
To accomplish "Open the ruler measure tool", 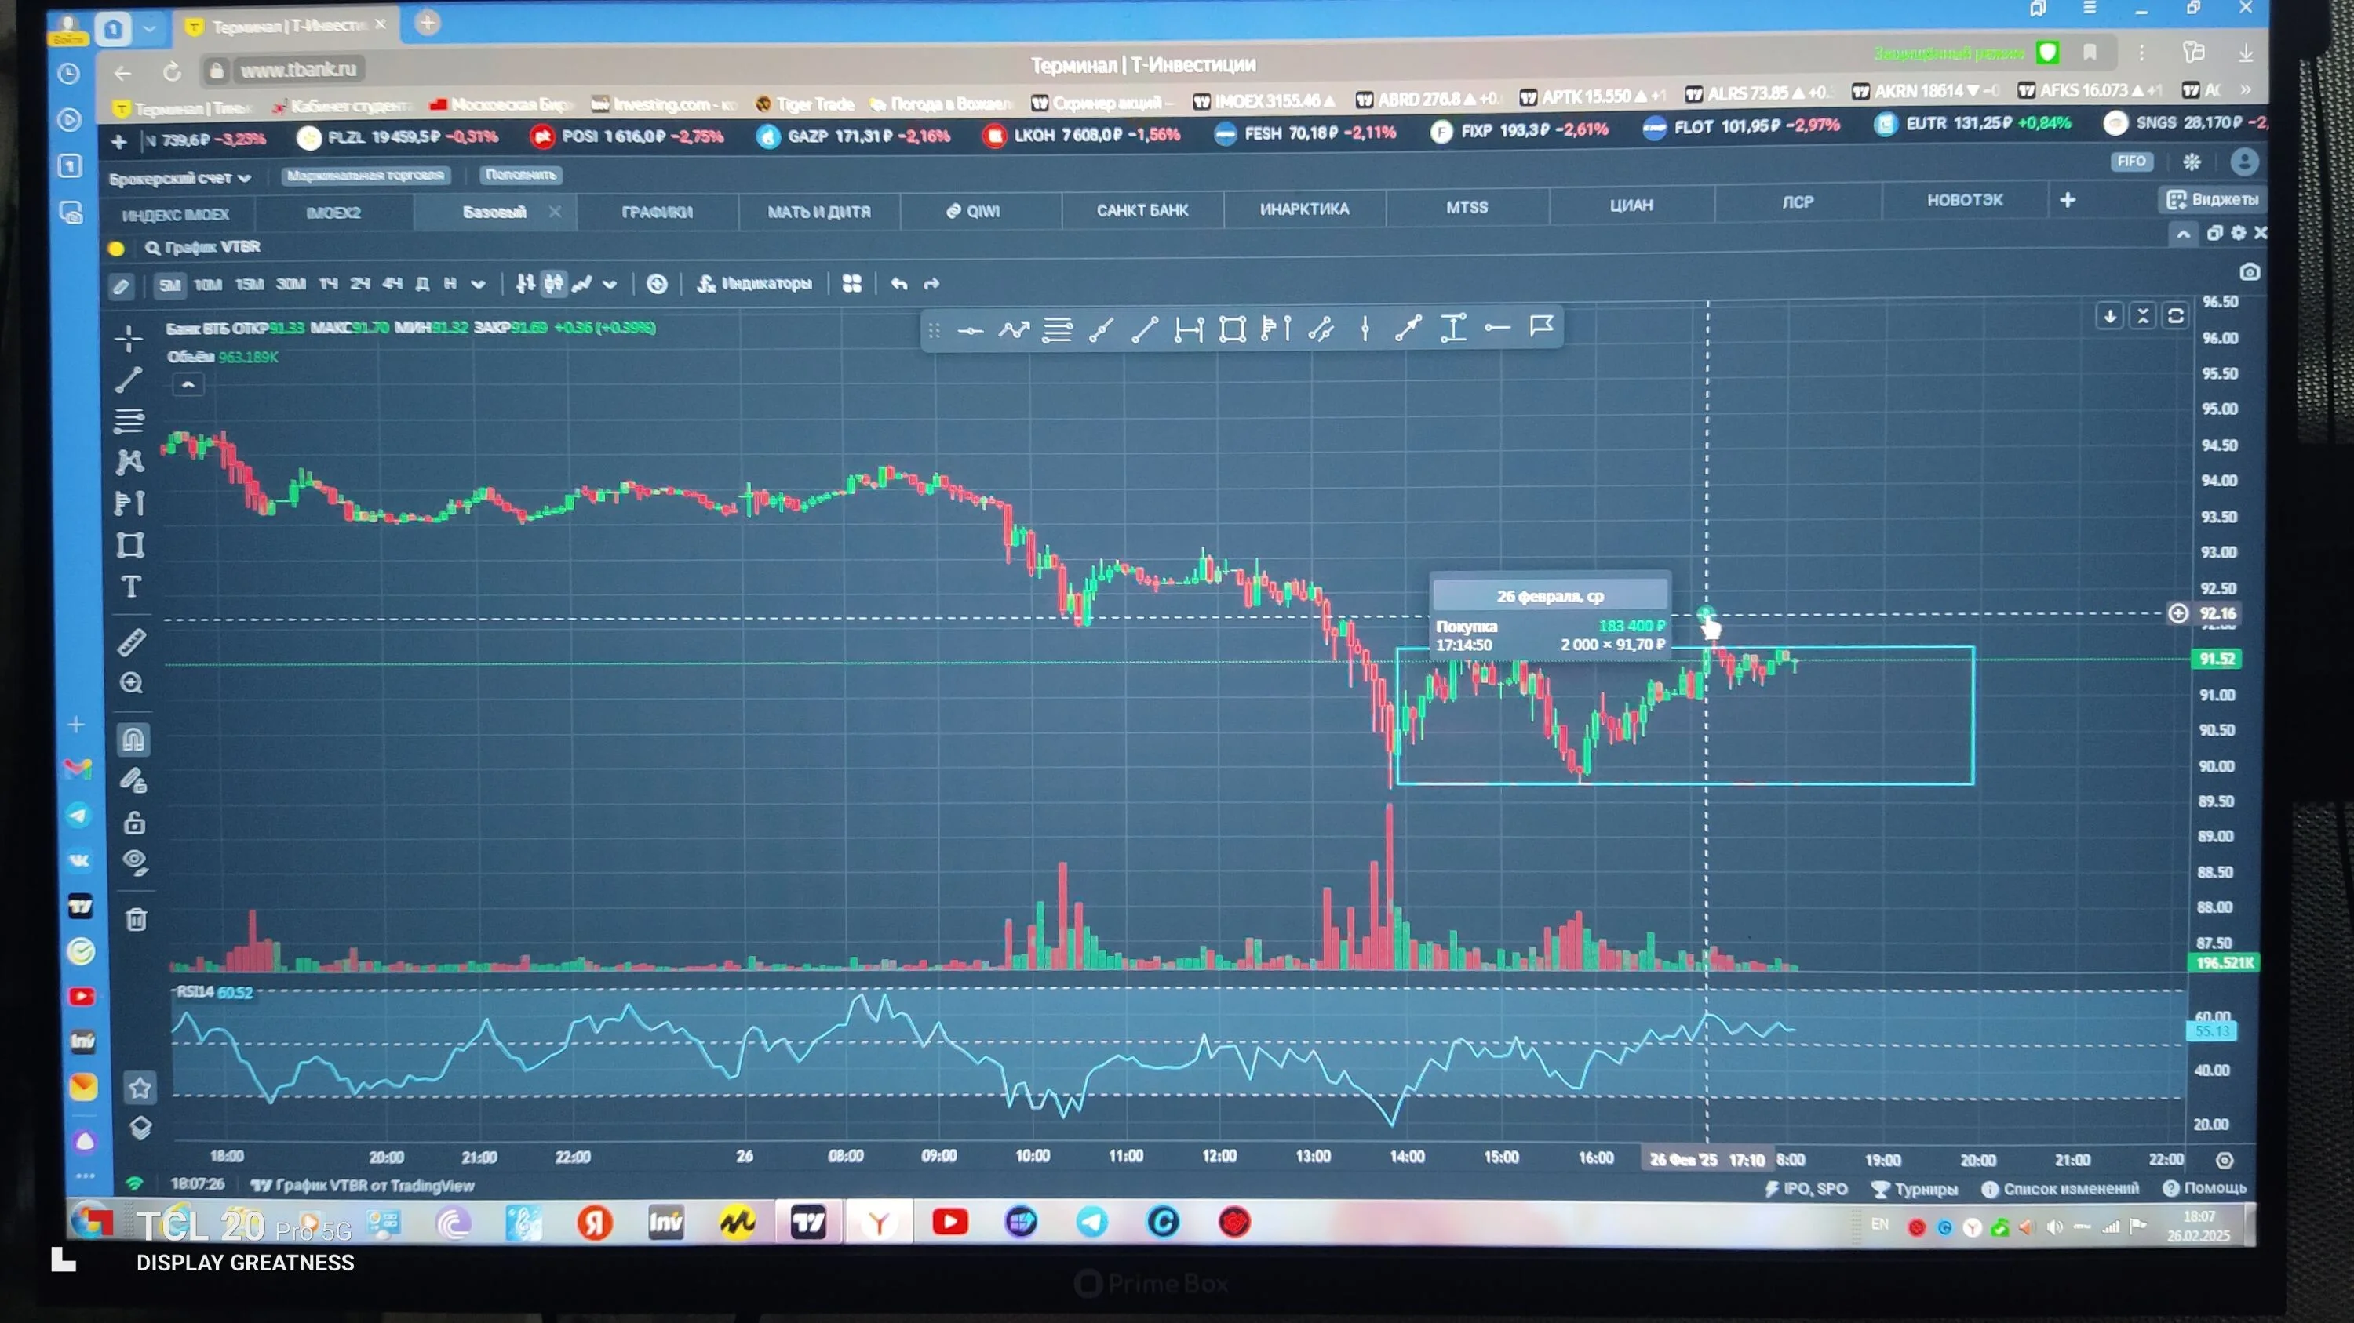I will click(x=132, y=642).
